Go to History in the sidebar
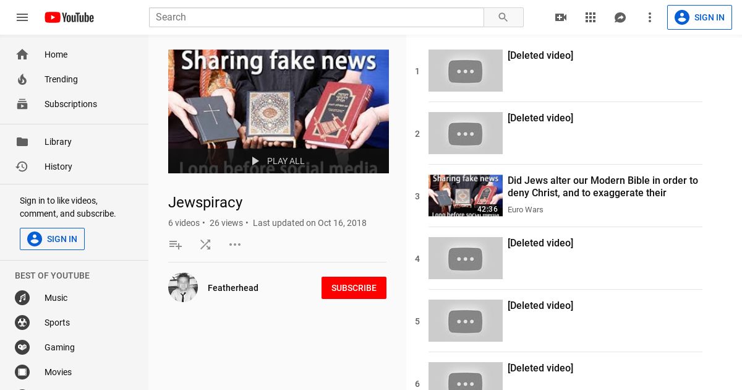Screen dimensions: 742x390 click(x=58, y=167)
